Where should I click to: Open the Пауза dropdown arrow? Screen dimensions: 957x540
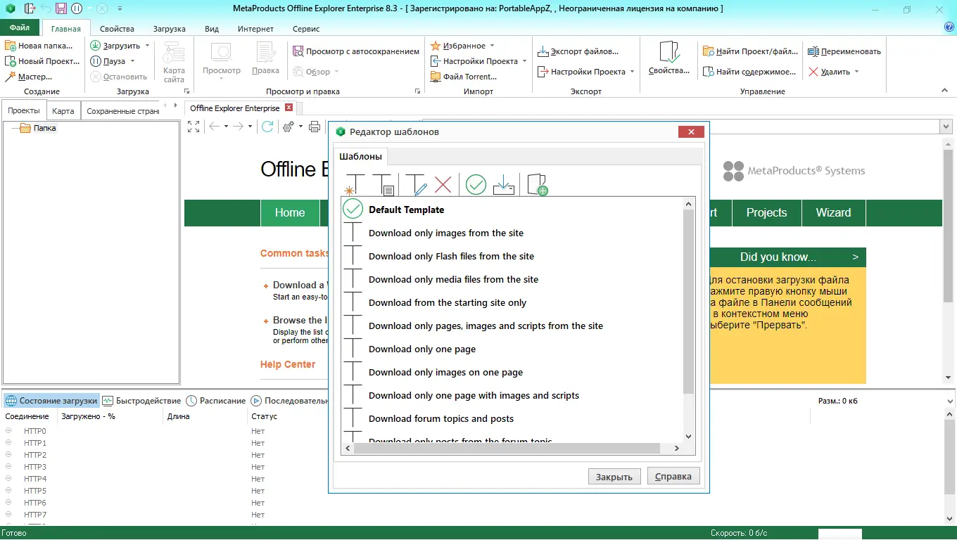pos(132,61)
